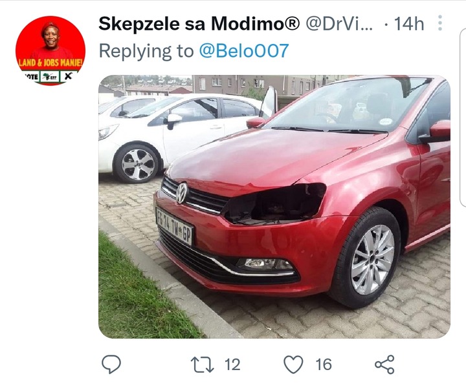Image resolution: width=466 pixels, height=383 pixels.
Task: View the retweet count of 12
Action: tap(232, 365)
